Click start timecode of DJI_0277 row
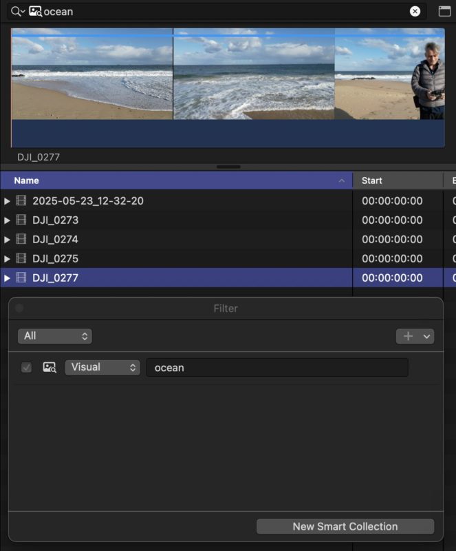The image size is (456, 551). click(x=392, y=278)
